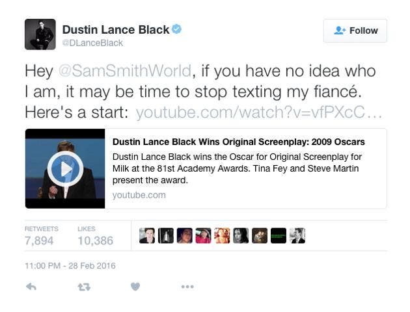This screenshot has width=410, height=312.
Task: Follow Dustin Lance Black
Action: [355, 31]
